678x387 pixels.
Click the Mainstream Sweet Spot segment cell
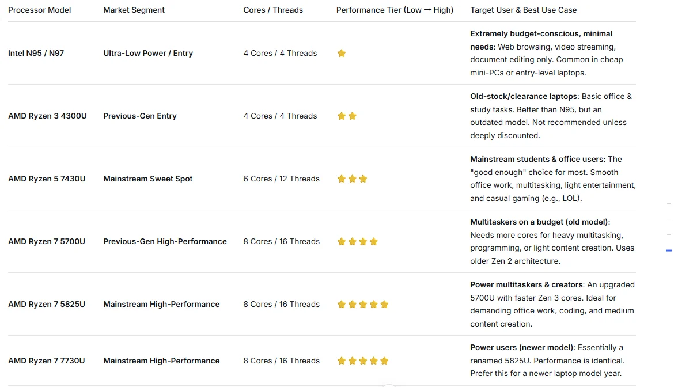pos(147,179)
